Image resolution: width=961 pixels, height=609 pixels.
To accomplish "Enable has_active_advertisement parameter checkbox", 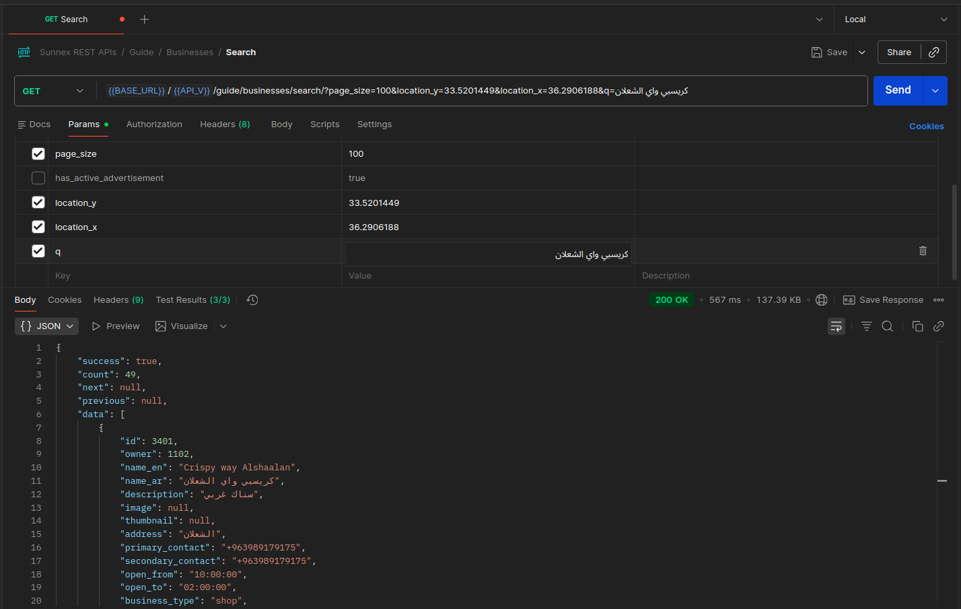I will [x=38, y=178].
